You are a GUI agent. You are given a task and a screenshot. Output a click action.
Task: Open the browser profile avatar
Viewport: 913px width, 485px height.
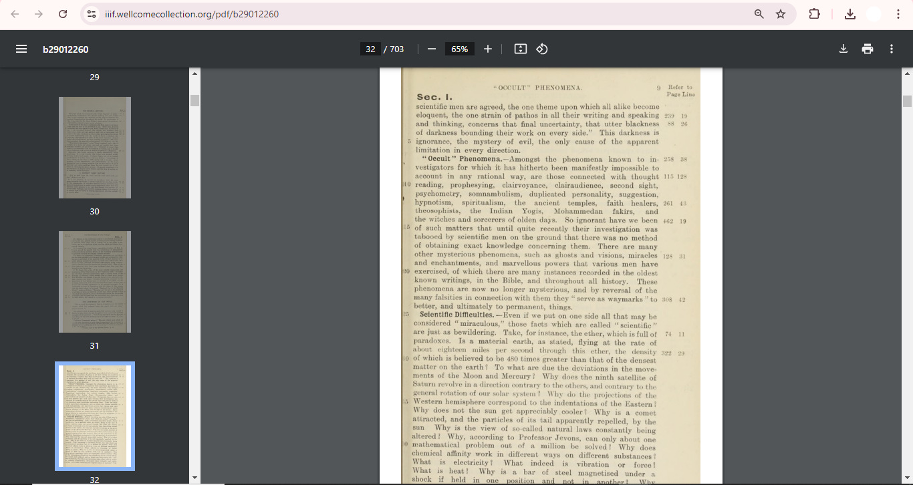click(x=874, y=14)
